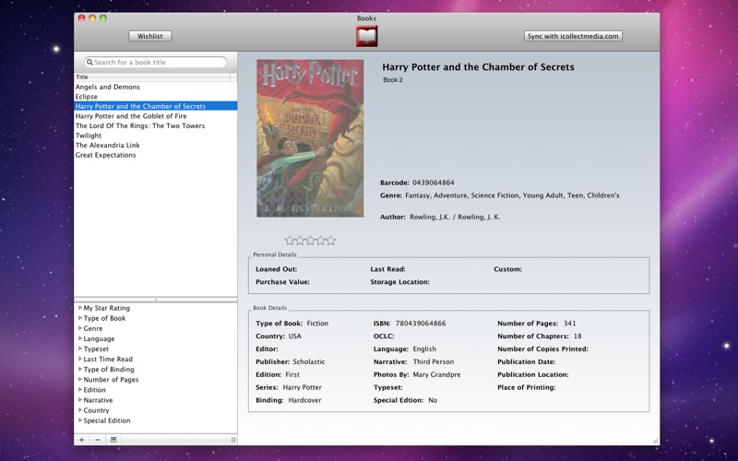Set rating to five stars
The width and height of the screenshot is (738, 461).
click(331, 241)
